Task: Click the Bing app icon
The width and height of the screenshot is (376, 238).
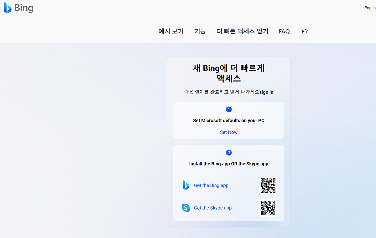Action: [186, 185]
